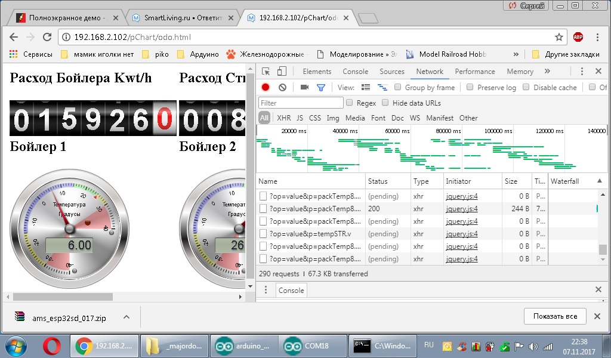This screenshot has height=358, width=611.
Task: Open the AdBlock Plus extension icon
Action: coord(578,37)
